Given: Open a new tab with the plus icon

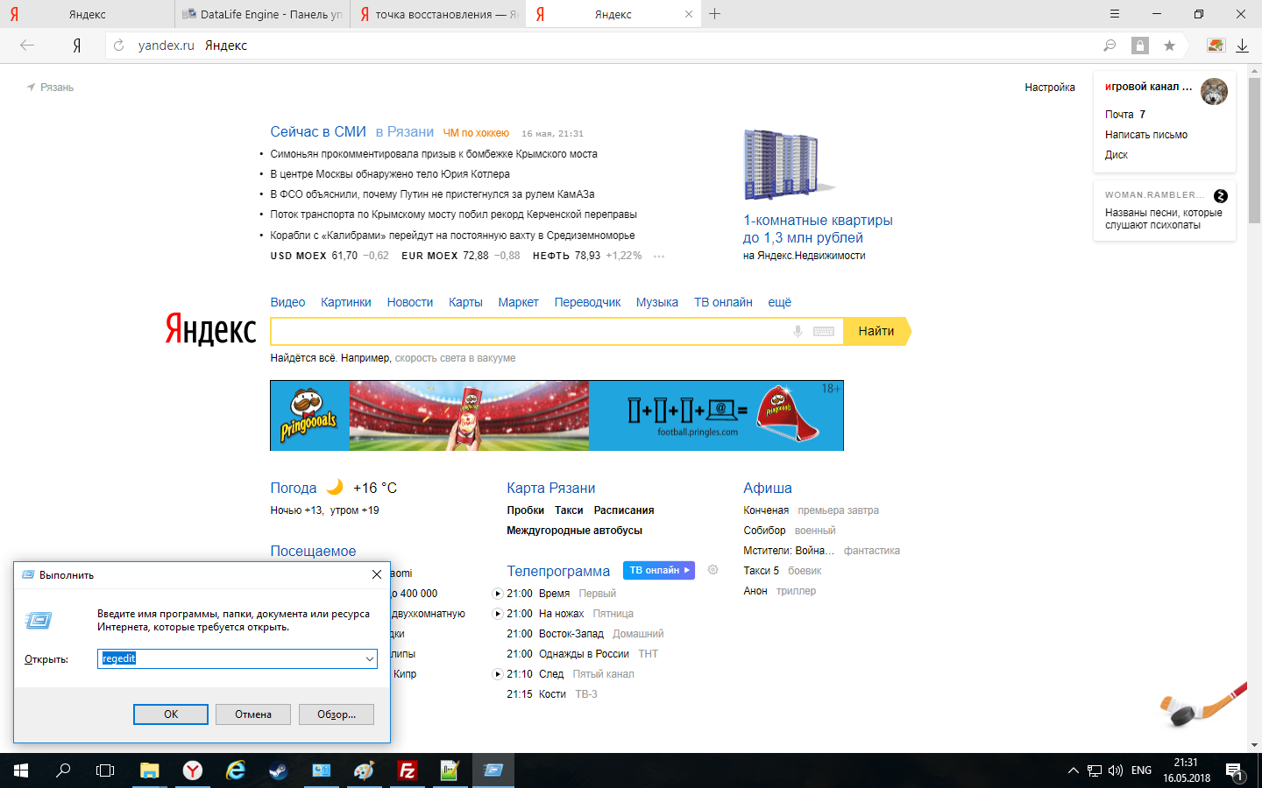Looking at the screenshot, I should 715,14.
